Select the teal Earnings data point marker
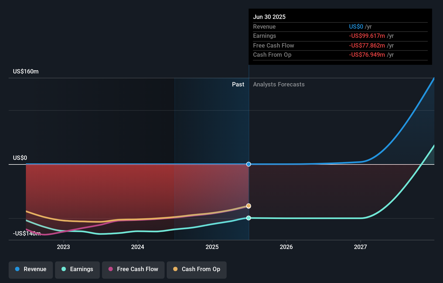The width and height of the screenshot is (443, 283). point(248,218)
